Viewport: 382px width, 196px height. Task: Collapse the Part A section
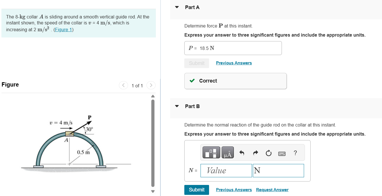point(177,7)
